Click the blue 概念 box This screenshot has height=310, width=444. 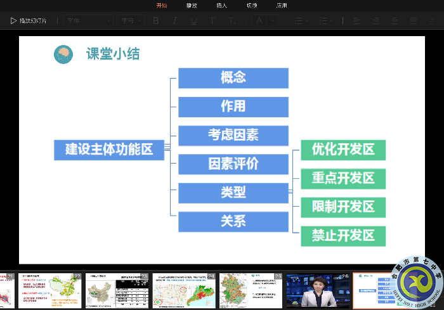(233, 78)
